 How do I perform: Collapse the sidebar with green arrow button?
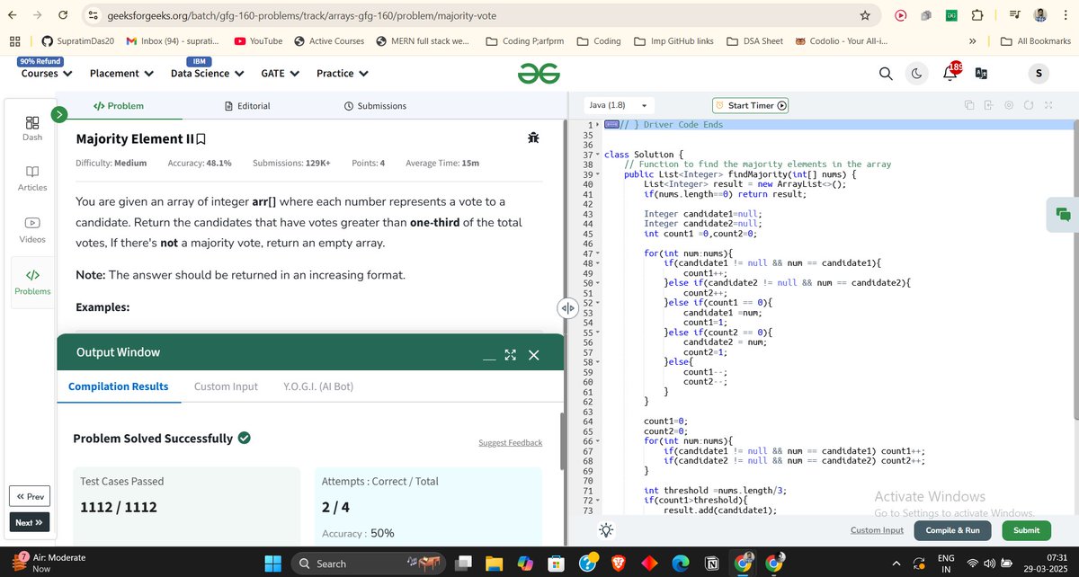(59, 114)
